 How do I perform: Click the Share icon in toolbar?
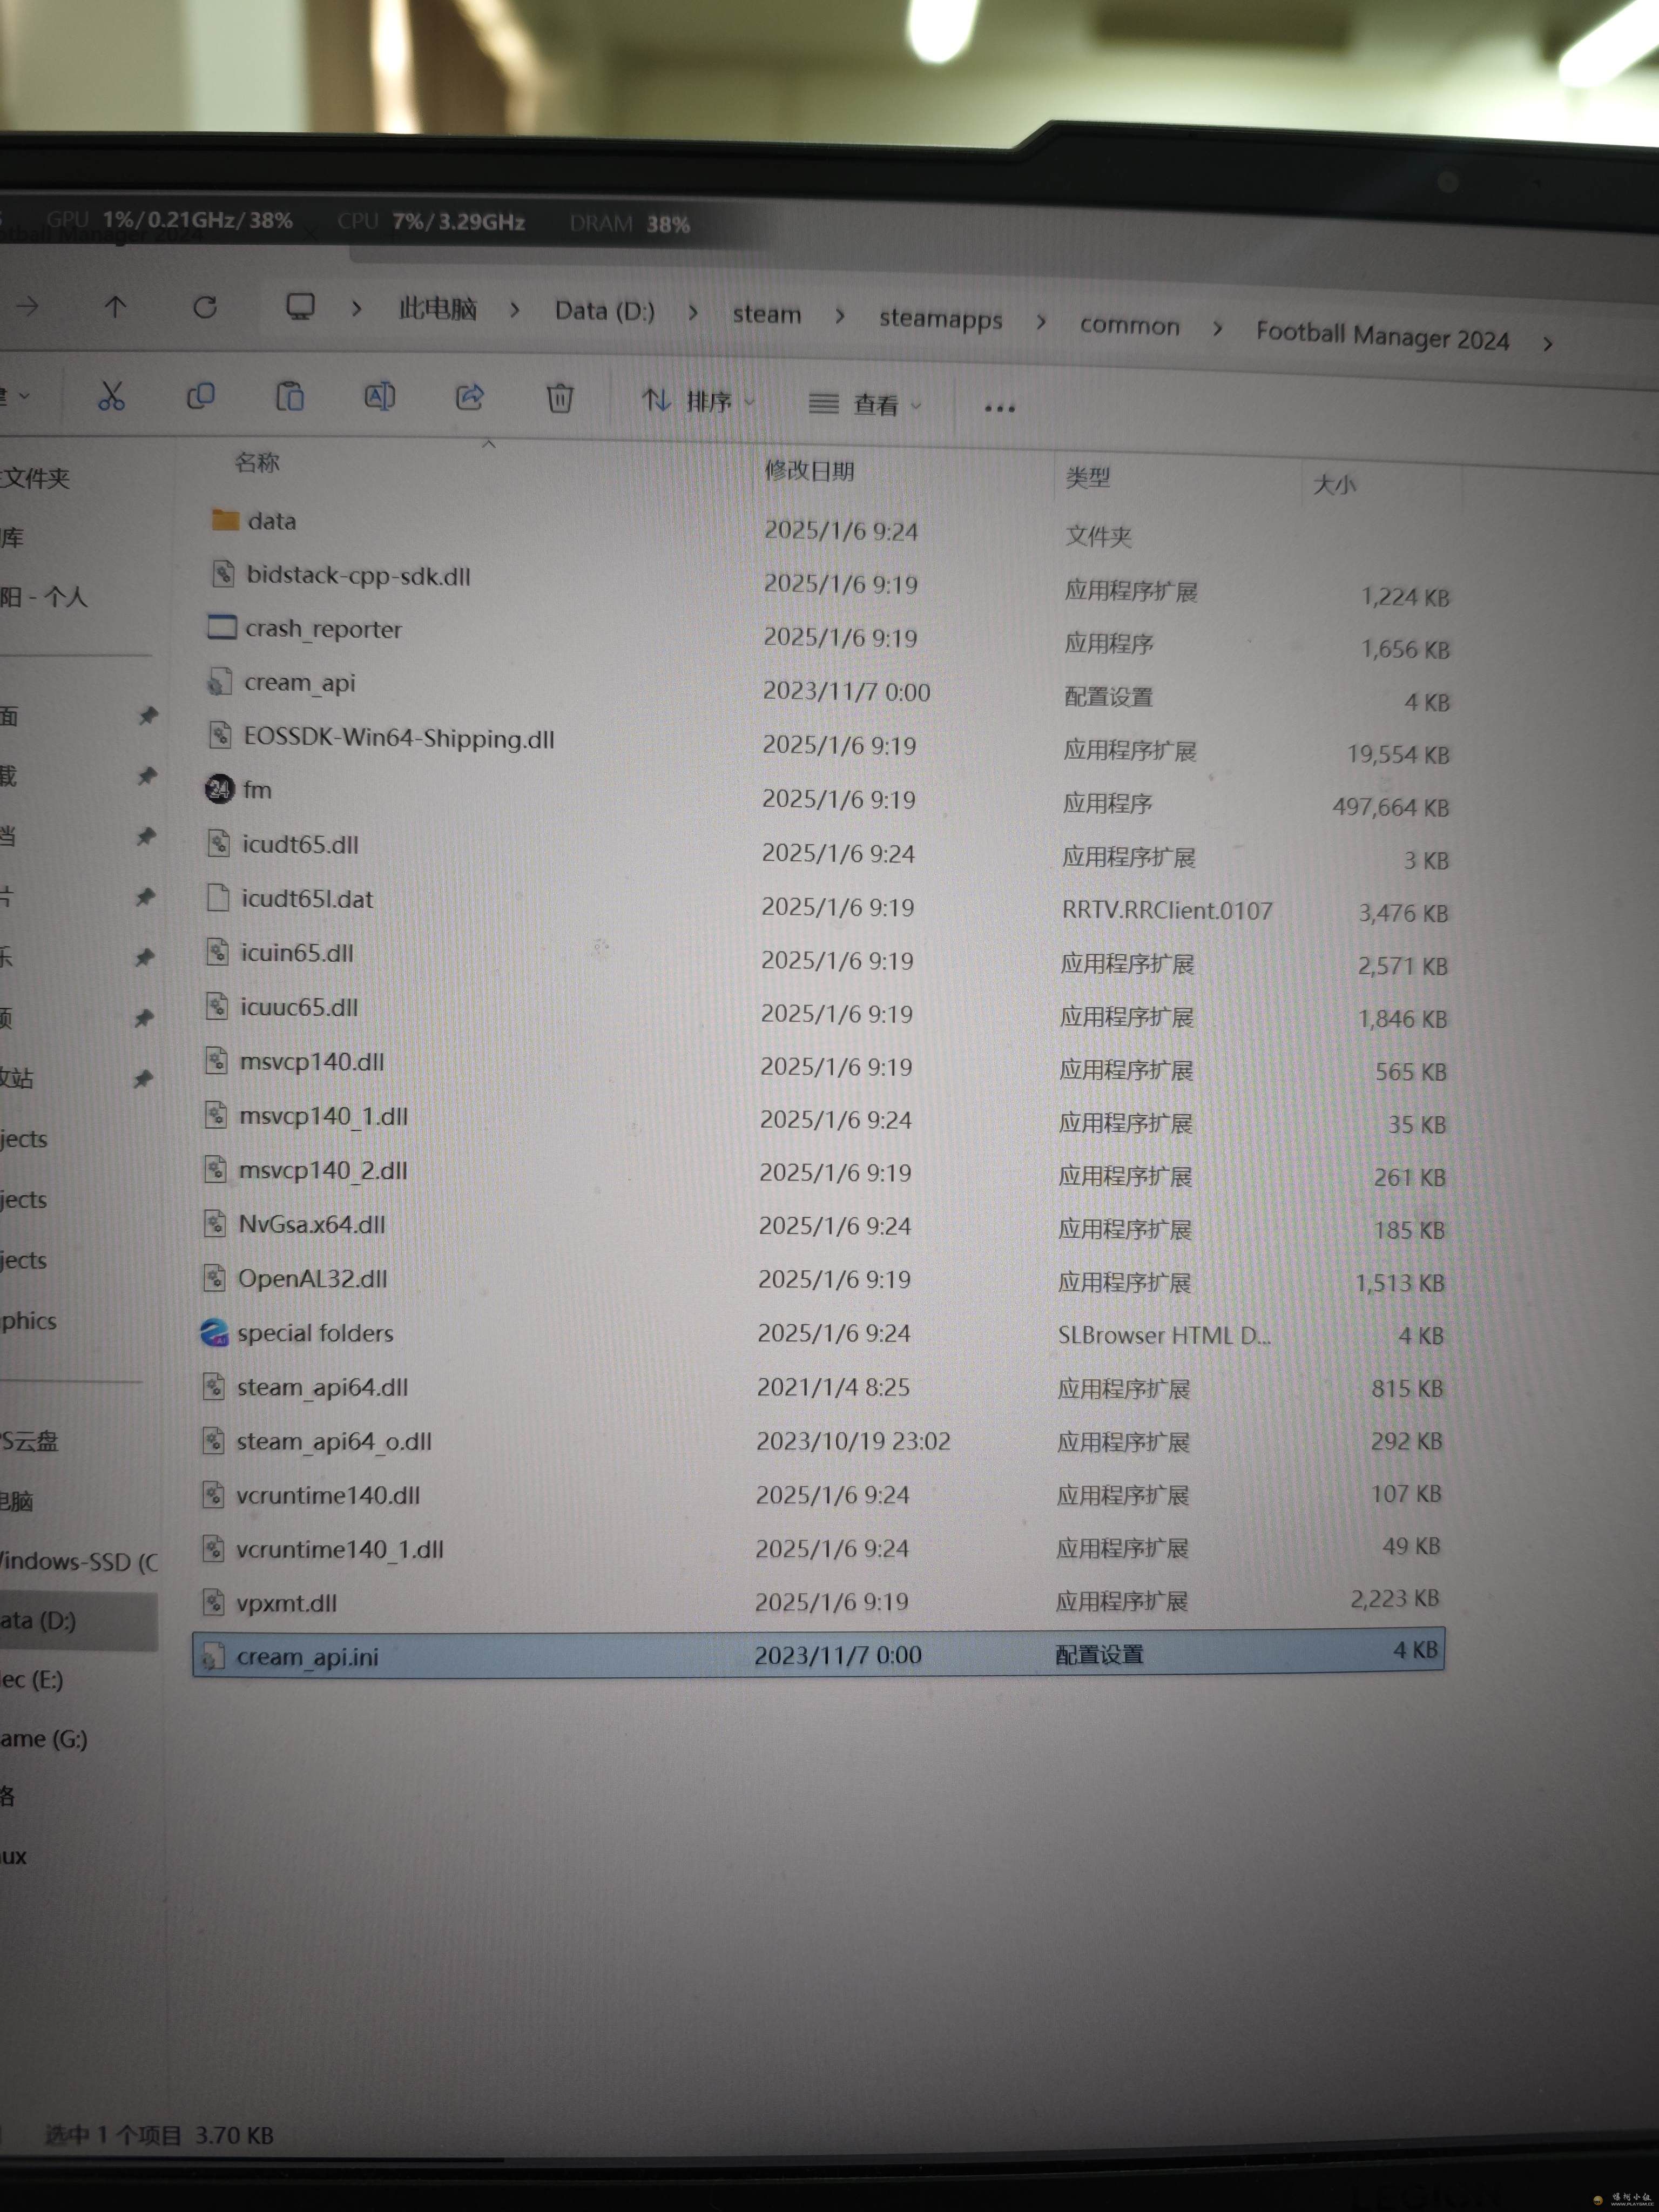point(469,398)
